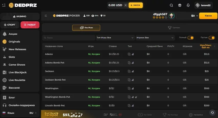This screenshot has width=218, height=118.
Task: Toggle the Пустые tables switch
Action: 212,38
